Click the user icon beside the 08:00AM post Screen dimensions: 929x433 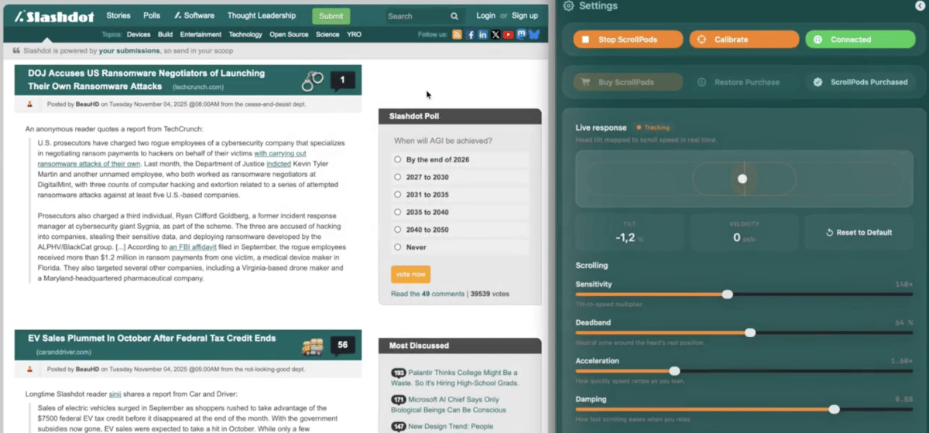[29, 104]
